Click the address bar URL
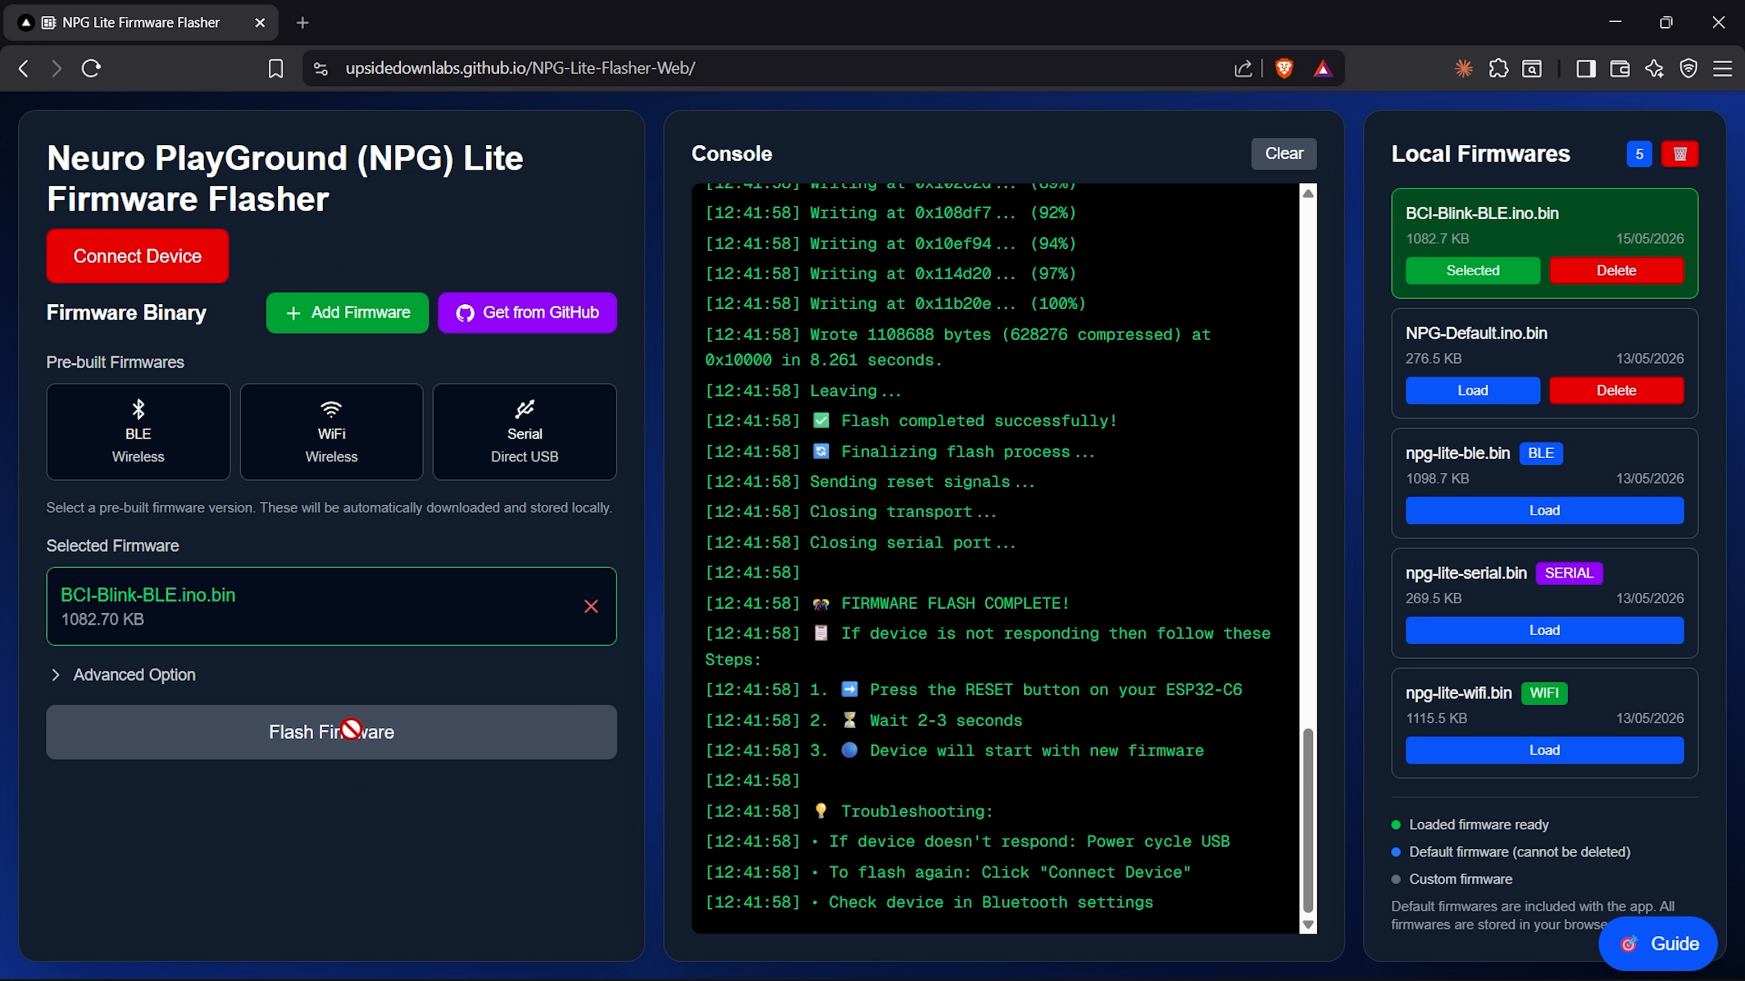This screenshot has height=981, width=1745. [x=520, y=68]
